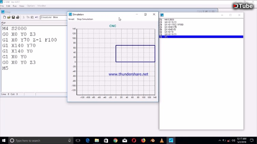Open the Monitor menu

[42, 6]
